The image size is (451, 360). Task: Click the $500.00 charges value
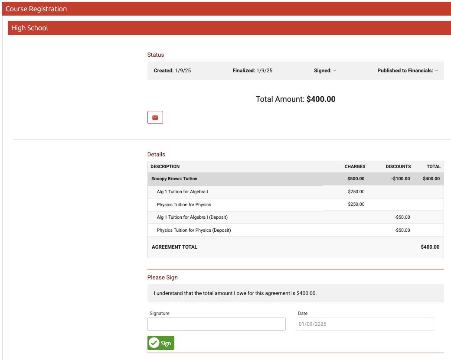tap(356, 179)
